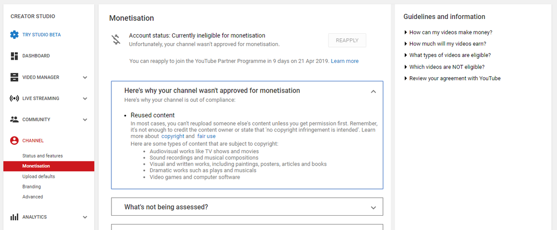This screenshot has height=230, width=557.
Task: Click the Video Manager icon
Action: 14,77
